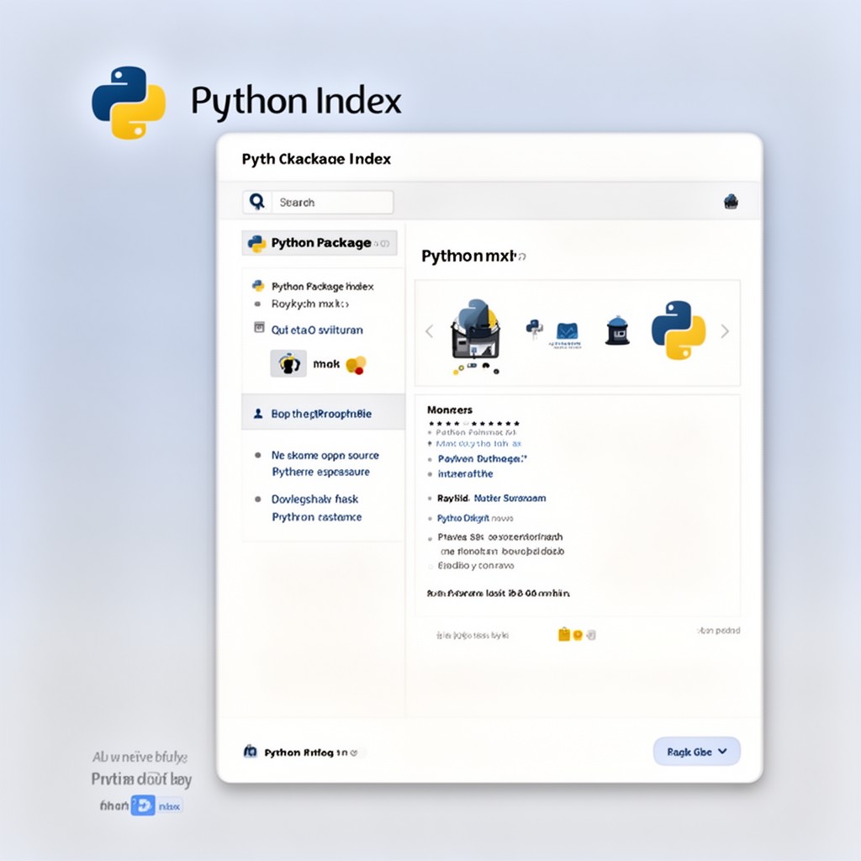The width and height of the screenshot is (861, 861).
Task: Click the person icon beside Bop theptRrooptnBie
Action: pos(258,414)
